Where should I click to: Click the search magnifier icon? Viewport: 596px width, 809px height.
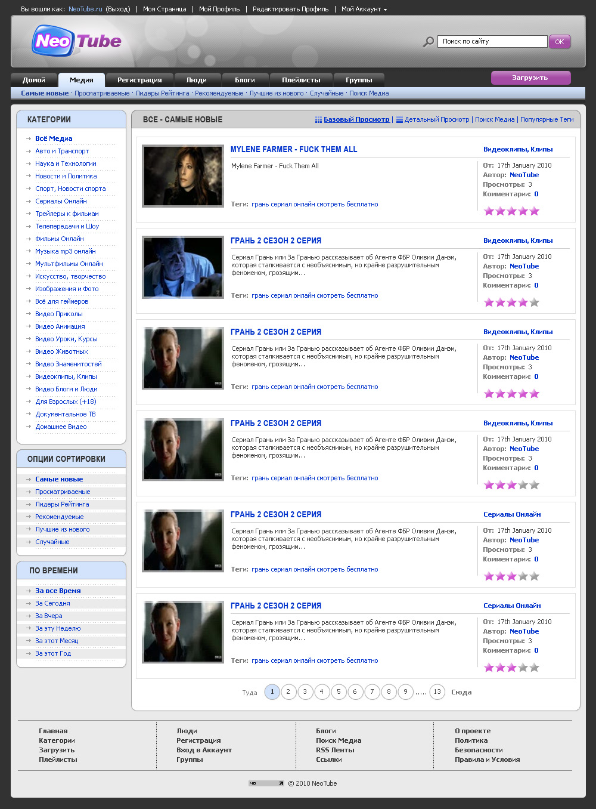[x=429, y=42]
